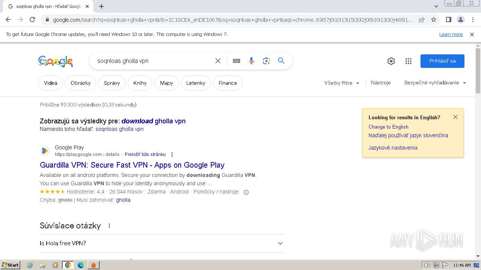Select the Letenky filter tab

click(x=196, y=83)
